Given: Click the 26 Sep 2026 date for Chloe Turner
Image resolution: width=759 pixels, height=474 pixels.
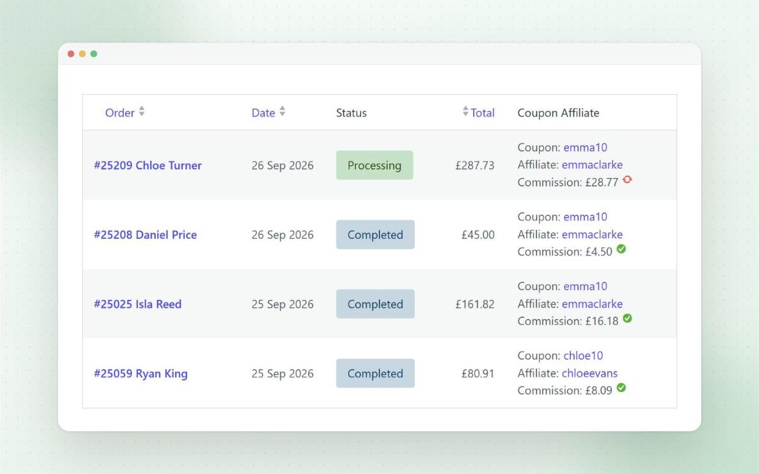Looking at the screenshot, I should [x=283, y=165].
